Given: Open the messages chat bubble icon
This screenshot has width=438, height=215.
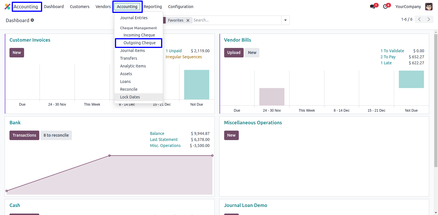Looking at the screenshot, I should 372,7.
